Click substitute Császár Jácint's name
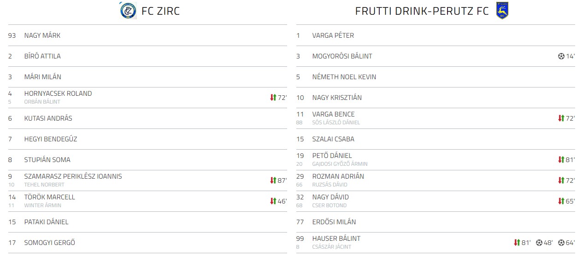Screen dimensions: 583x262 coord(331,247)
